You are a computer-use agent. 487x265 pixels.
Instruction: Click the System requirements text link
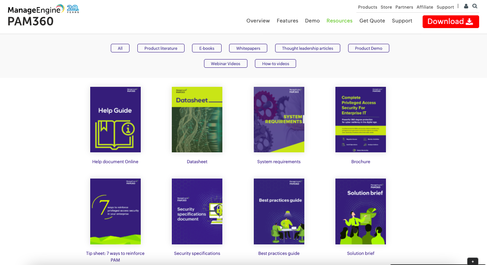(279, 162)
